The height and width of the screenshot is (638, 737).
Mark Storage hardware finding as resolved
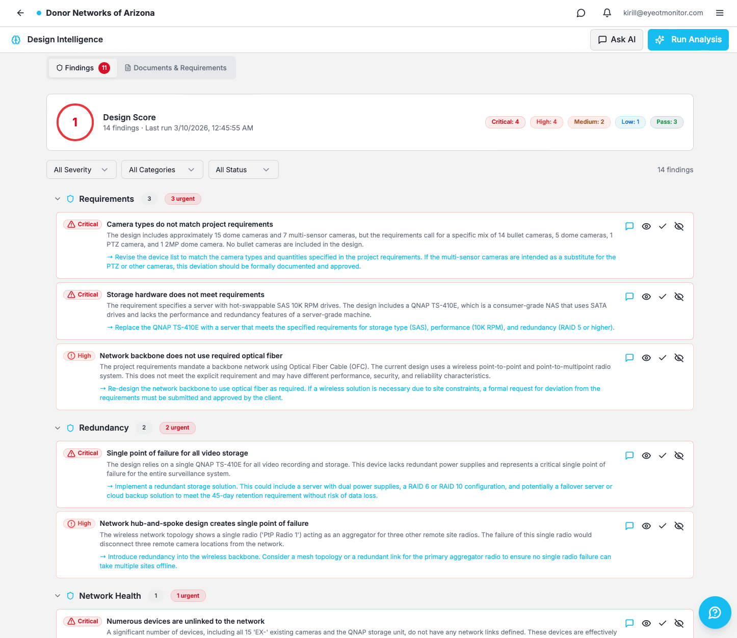click(x=662, y=297)
